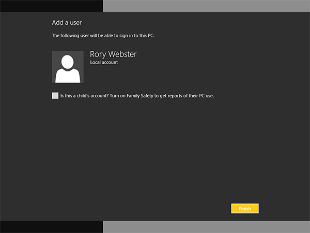Click the "Add a user" heading
The image size is (310, 233).
[67, 23]
